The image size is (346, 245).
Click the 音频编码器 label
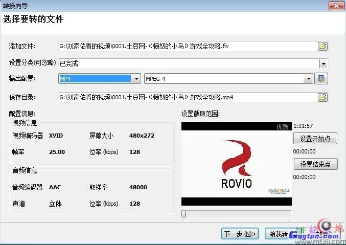click(x=28, y=187)
